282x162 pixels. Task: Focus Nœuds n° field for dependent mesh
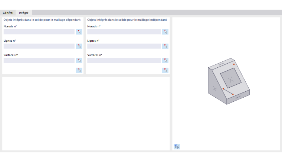tap(39, 32)
